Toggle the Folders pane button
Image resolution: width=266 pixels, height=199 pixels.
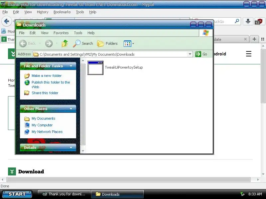[107, 43]
